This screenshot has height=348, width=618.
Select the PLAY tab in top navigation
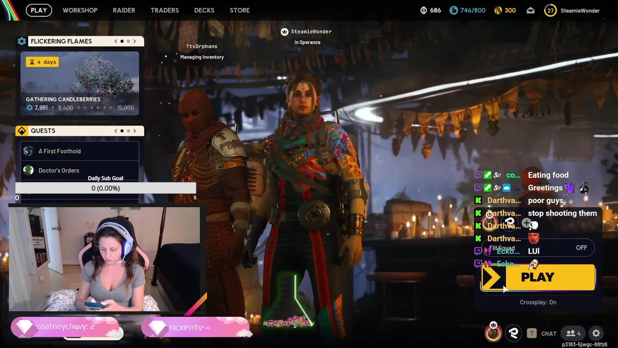coord(39,10)
